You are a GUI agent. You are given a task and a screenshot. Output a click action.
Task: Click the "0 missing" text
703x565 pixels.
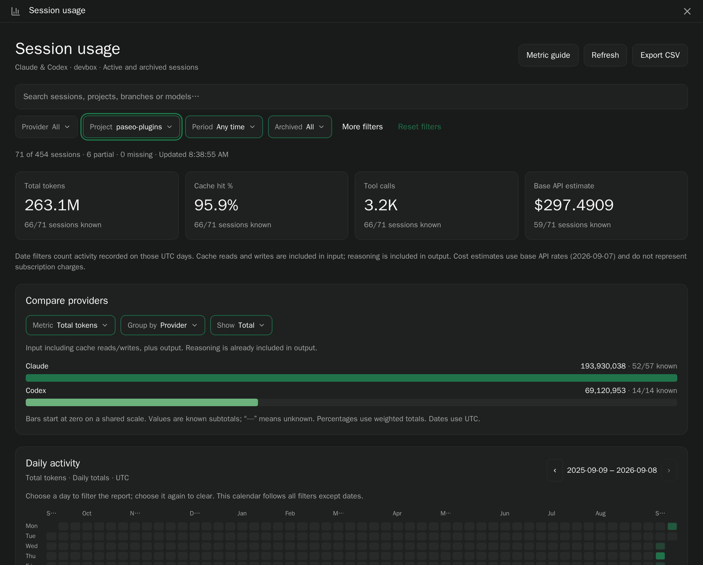(136, 155)
